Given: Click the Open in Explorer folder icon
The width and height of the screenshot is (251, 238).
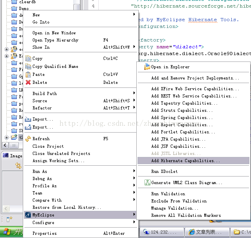Looking at the screenshot, I should point(147,67).
